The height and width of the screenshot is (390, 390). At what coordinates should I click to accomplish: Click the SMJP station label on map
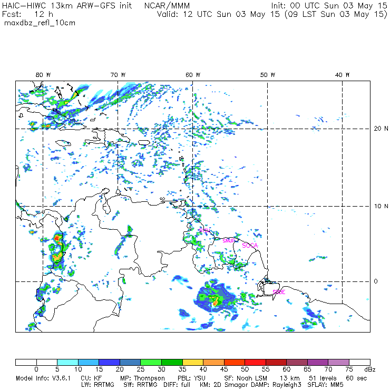coord(229,240)
